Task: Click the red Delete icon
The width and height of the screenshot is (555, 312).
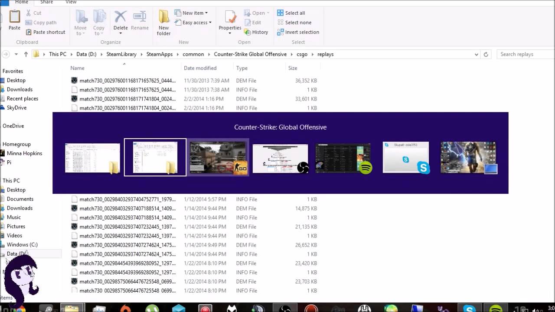Action: (120, 16)
